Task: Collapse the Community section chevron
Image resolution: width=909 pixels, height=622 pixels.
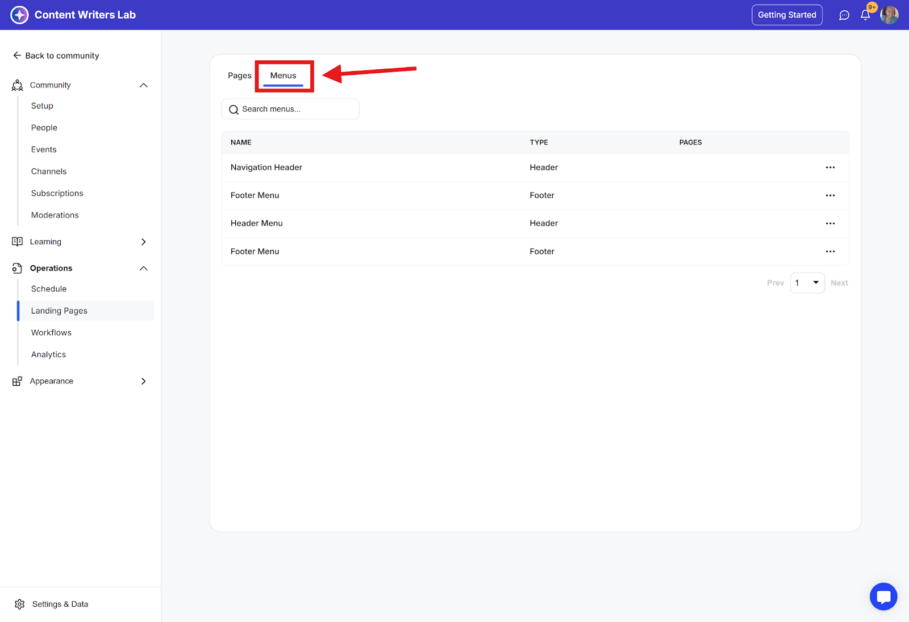Action: pyautogui.click(x=144, y=85)
